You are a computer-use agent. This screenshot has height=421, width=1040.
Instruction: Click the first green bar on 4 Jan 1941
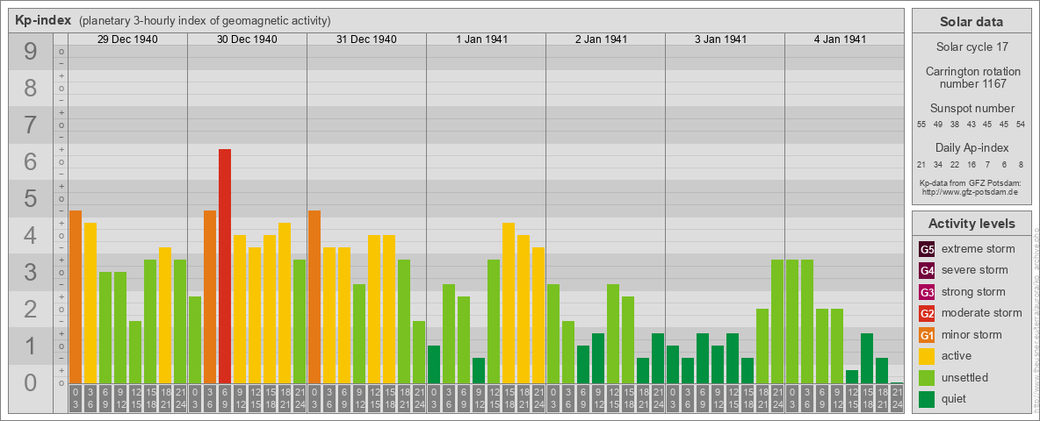tap(792, 322)
